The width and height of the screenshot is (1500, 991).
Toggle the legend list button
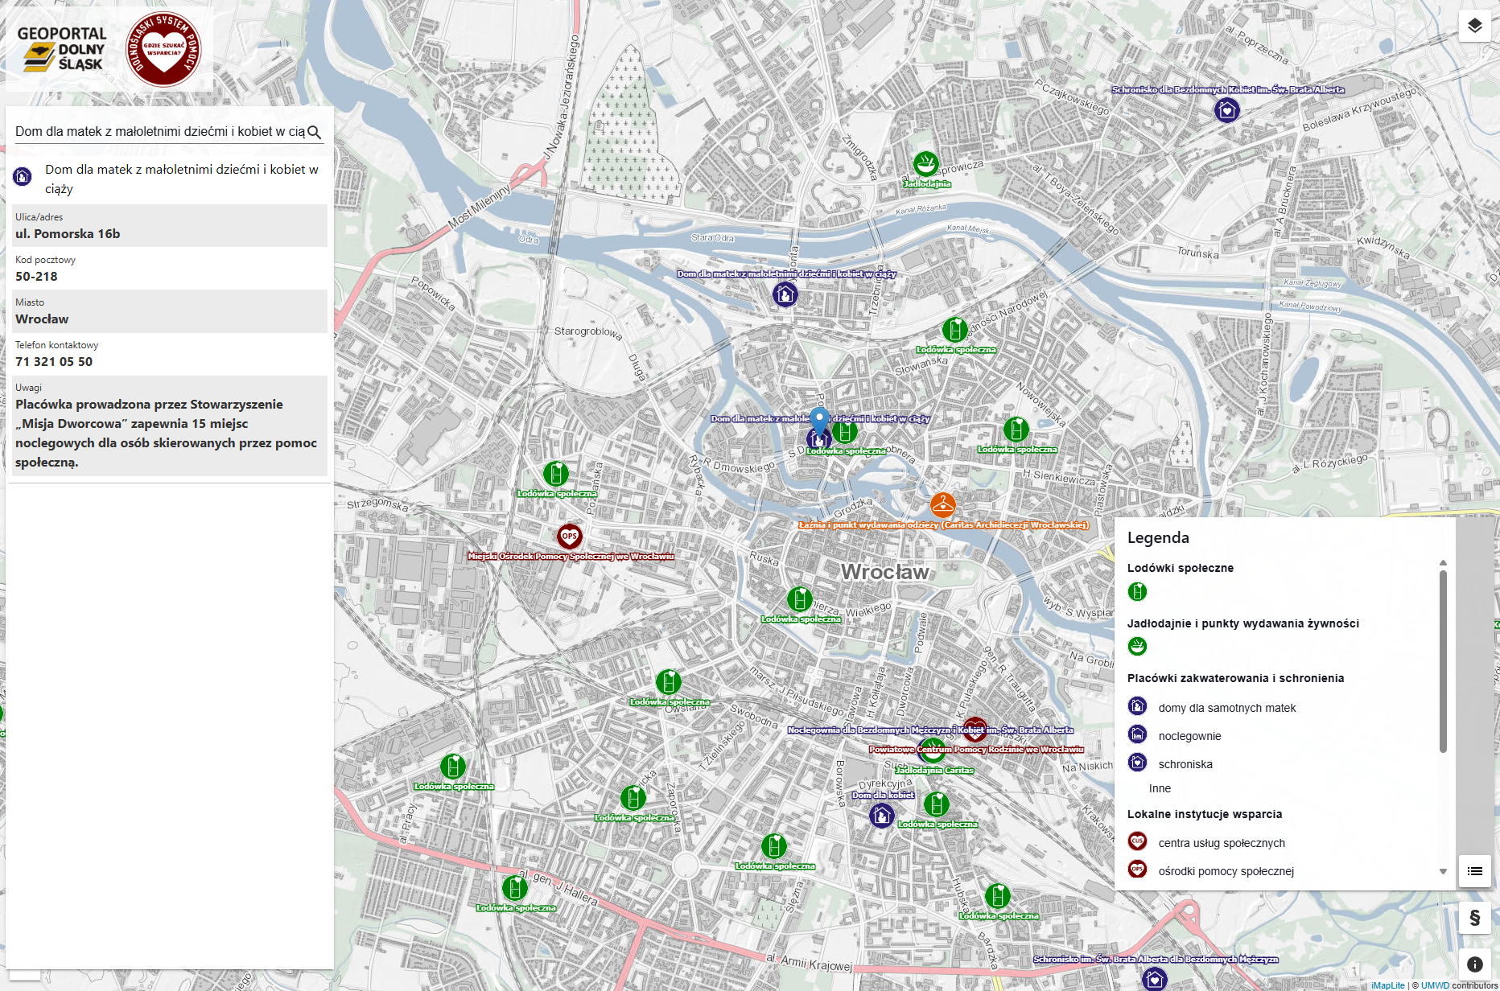click(1474, 871)
